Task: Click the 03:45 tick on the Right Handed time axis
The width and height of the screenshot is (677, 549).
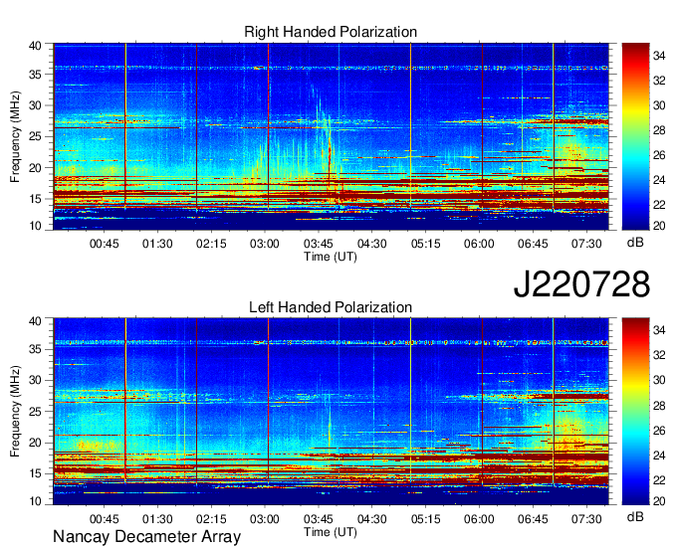Action: (319, 244)
